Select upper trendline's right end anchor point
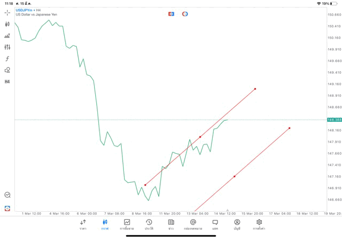This screenshot has height=239, width=342. pos(255,89)
